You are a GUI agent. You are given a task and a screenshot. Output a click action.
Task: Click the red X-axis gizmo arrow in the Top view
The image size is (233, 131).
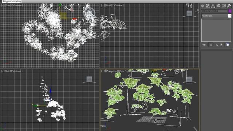point(75,19)
